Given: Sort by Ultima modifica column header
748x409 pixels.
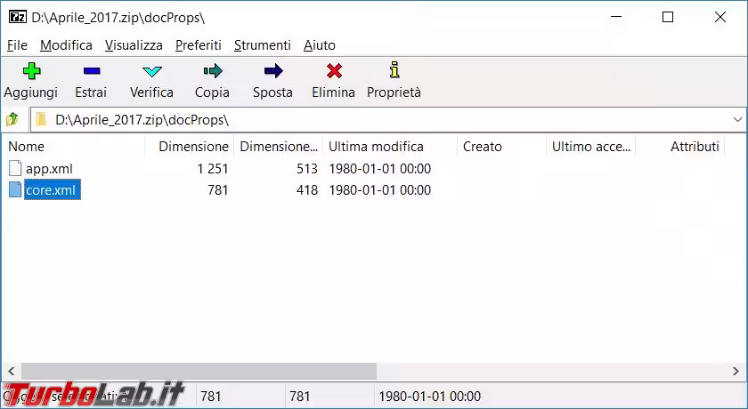Looking at the screenshot, I should (x=376, y=147).
